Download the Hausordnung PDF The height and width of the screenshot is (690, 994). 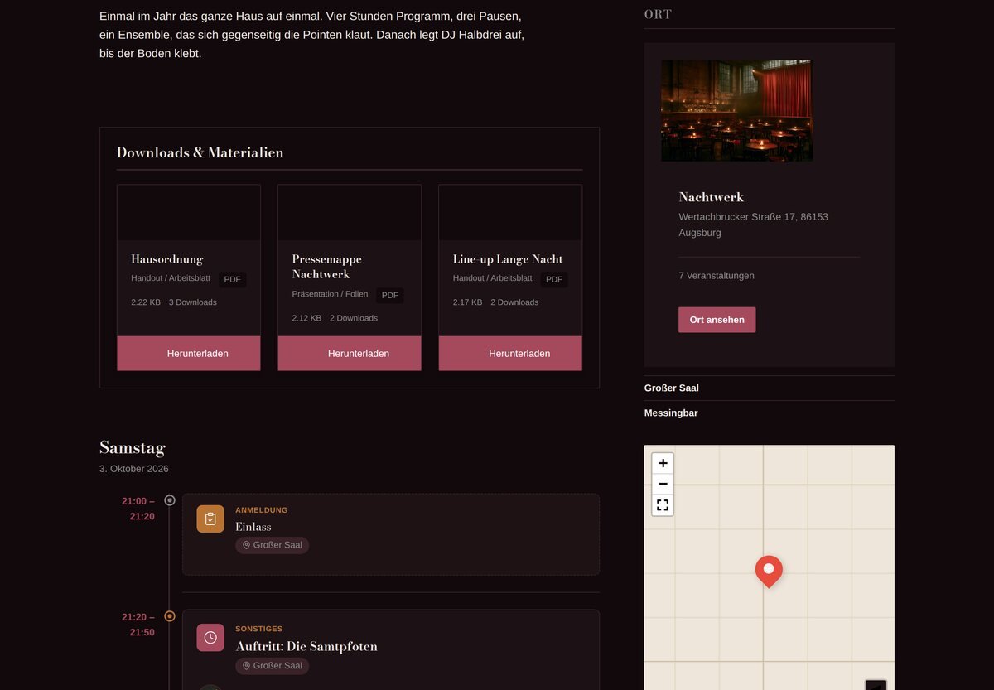189,354
